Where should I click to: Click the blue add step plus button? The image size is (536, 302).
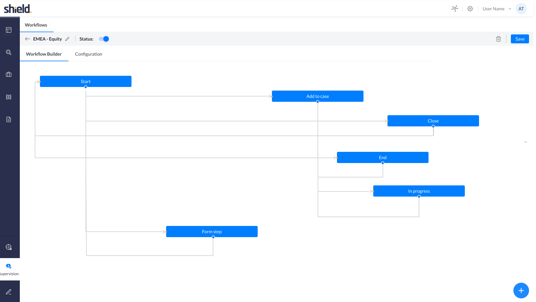coord(521,291)
